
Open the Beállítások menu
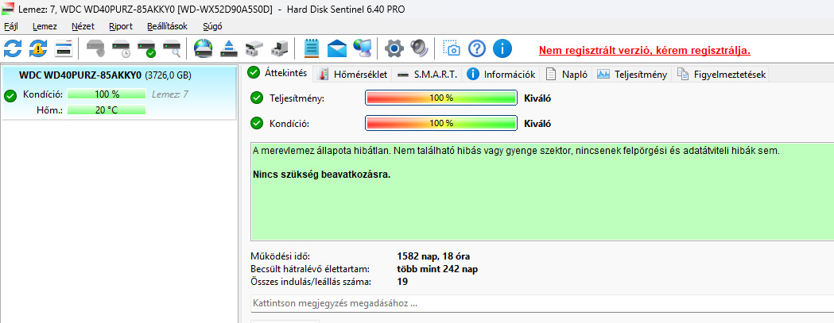coord(168,26)
